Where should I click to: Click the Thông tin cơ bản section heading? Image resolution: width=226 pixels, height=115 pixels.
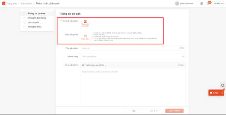pyautogui.click(x=70, y=14)
